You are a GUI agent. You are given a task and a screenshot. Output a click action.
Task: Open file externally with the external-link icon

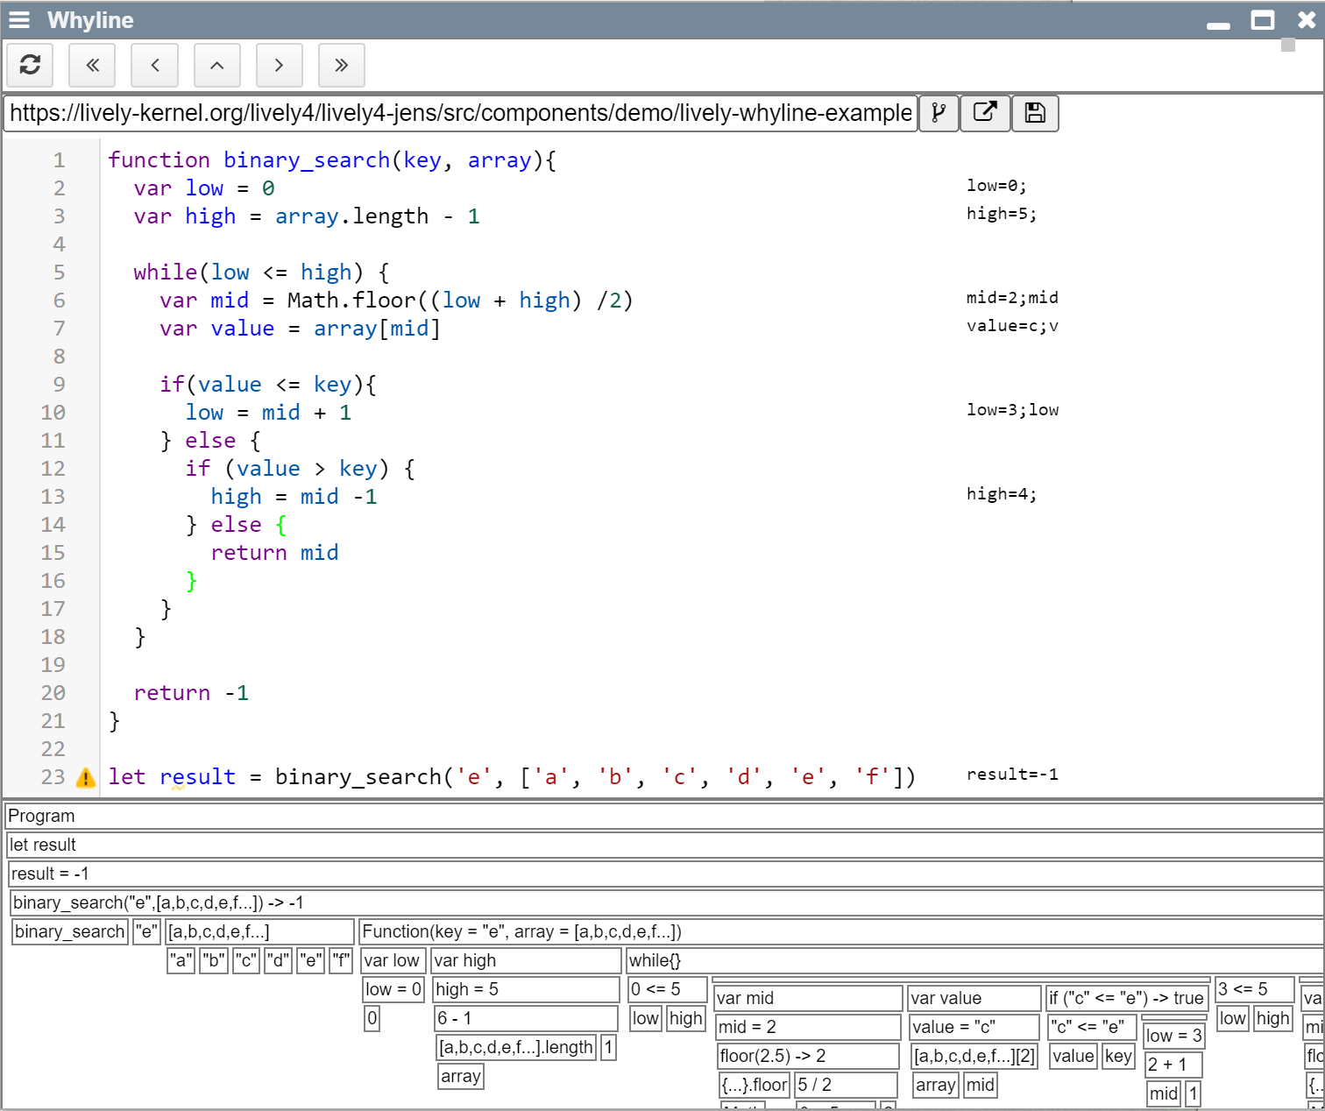point(985,113)
